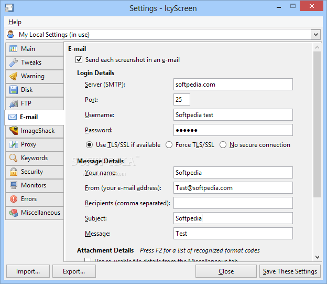327x284 pixels.
Task: Click Save These Settings button
Action: 290,271
